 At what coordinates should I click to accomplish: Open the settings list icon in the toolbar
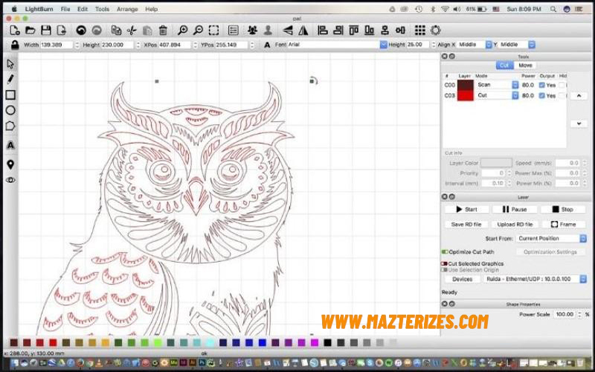tap(234, 31)
